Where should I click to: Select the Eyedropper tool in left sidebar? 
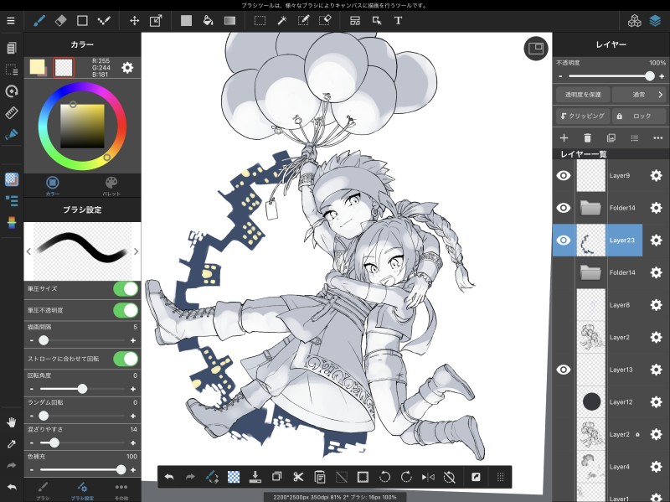pos(12,444)
